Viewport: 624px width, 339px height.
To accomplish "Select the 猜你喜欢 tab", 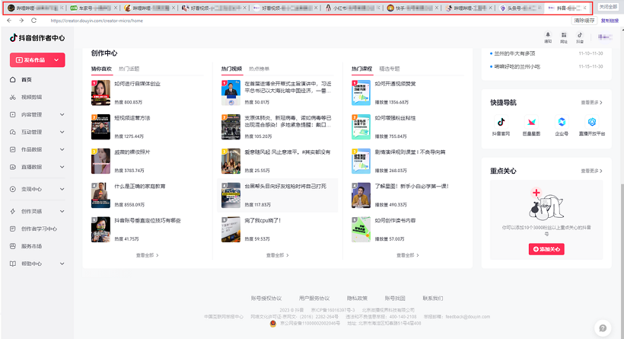I will [x=101, y=69].
